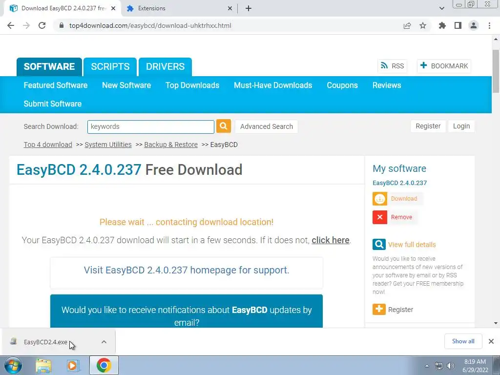Reload the page with the refresh icon
Image resolution: width=500 pixels, height=375 pixels.
pyautogui.click(x=42, y=25)
